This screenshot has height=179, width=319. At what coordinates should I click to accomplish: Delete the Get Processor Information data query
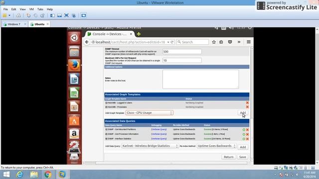coord(247,134)
